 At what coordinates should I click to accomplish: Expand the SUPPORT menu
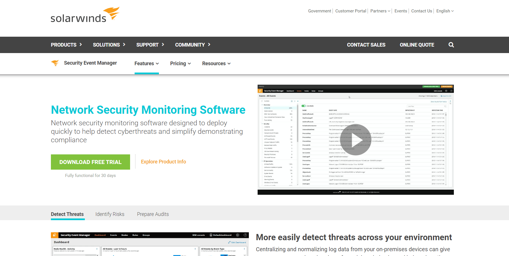point(150,45)
